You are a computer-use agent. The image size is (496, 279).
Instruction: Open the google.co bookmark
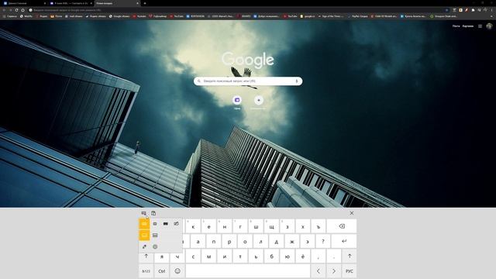pos(308,16)
